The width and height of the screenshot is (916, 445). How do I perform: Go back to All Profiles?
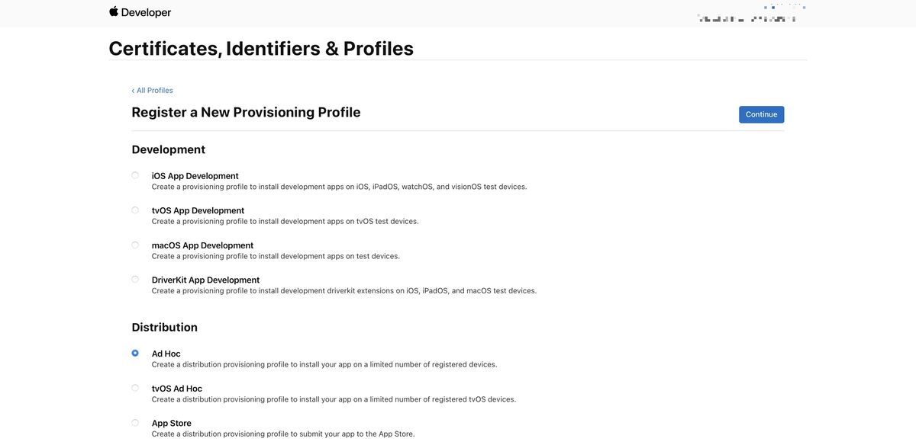(153, 90)
